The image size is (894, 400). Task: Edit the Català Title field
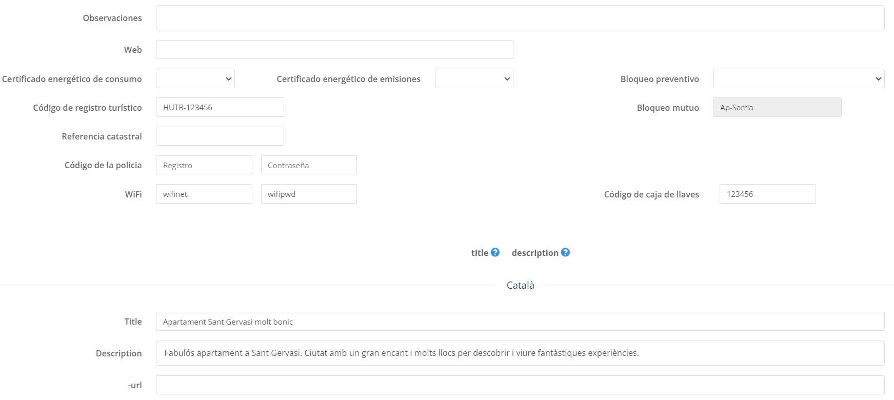click(x=520, y=322)
